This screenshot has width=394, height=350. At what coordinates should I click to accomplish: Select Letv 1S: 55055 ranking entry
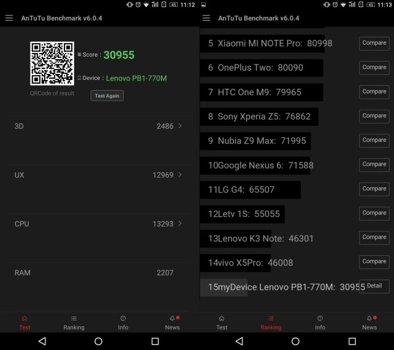[244, 214]
